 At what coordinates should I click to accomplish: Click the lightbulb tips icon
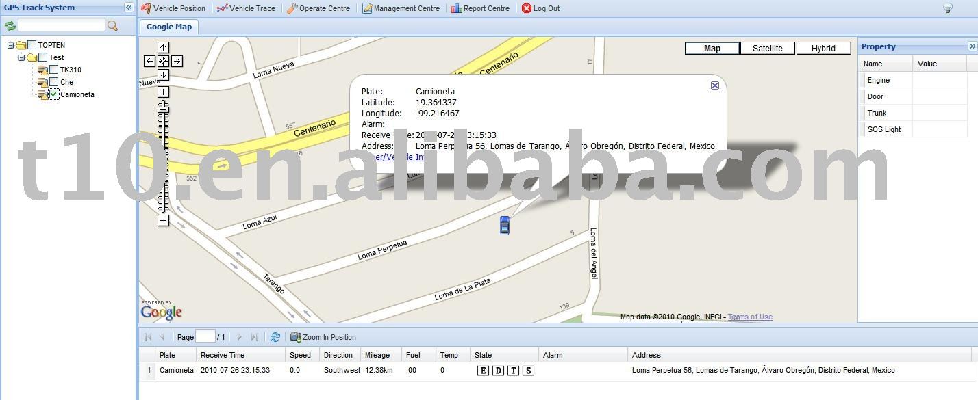(948, 8)
